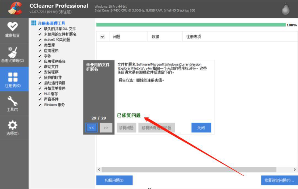Click the scrollbar left arrow

point(99,169)
